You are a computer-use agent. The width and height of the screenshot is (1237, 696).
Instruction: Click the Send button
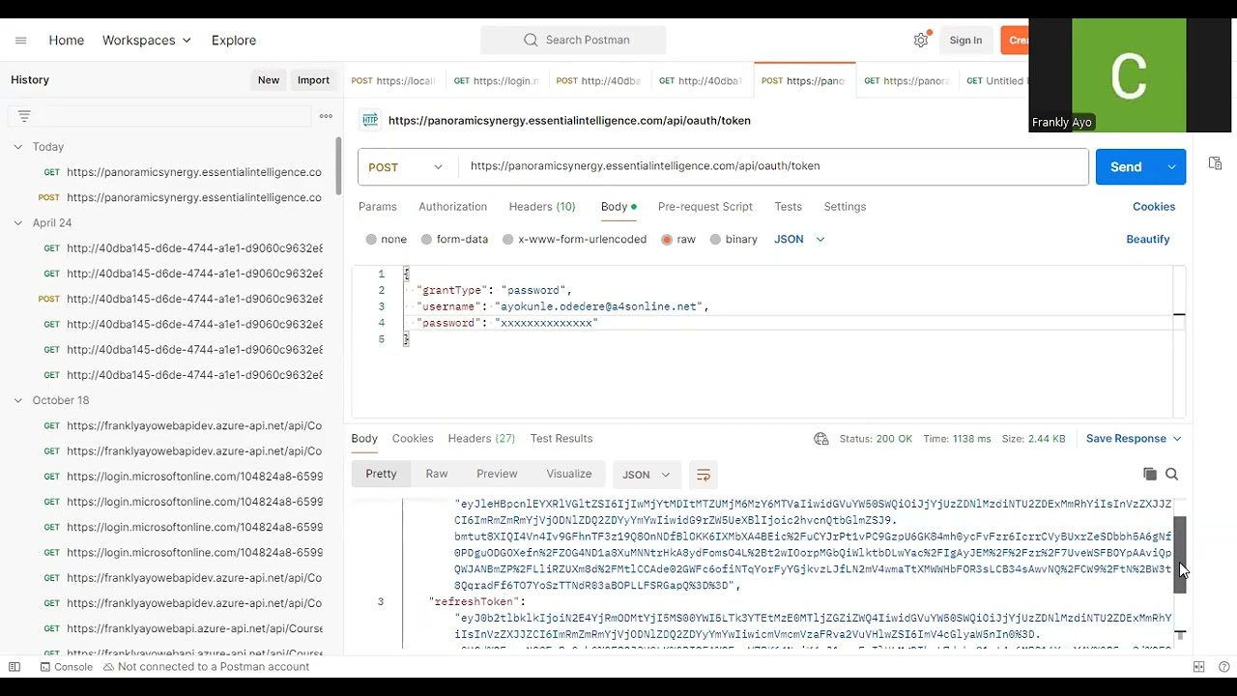1126,167
